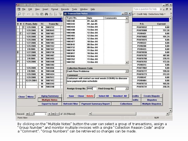Click the record number field showing 1
The image size is (188, 141).
point(40,114)
